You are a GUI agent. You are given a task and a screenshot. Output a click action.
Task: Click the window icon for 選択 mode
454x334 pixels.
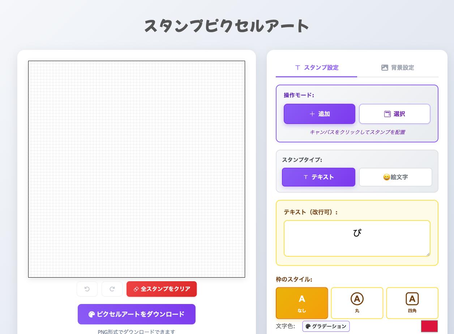[x=387, y=114]
